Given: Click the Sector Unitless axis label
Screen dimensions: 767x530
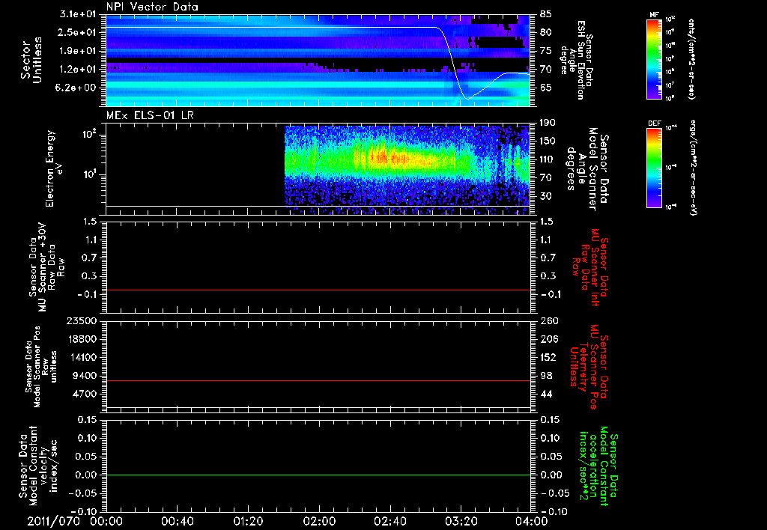Looking at the screenshot, I should [30, 58].
